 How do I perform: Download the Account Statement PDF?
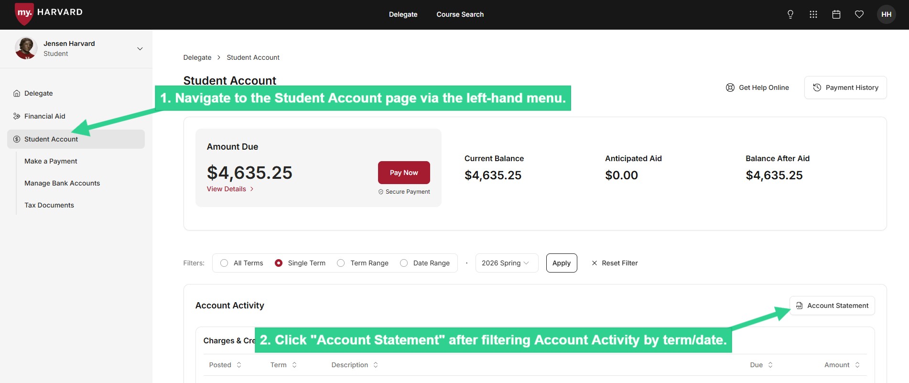[832, 306]
